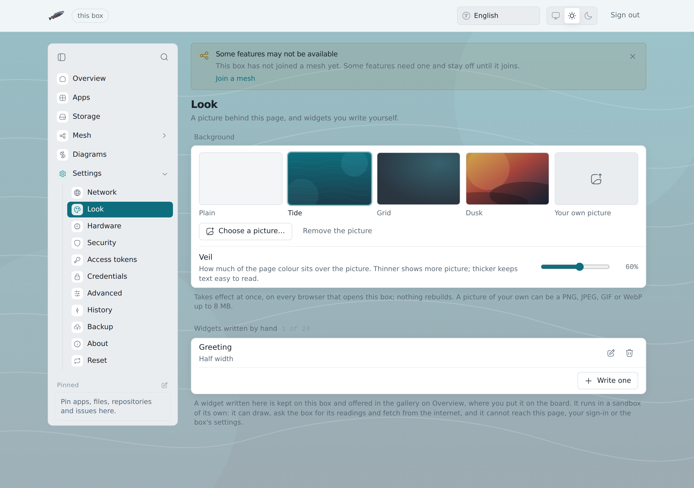Screen dimensions: 694x488
Task: Open the English language dropdown
Action: pyautogui.click(x=499, y=16)
